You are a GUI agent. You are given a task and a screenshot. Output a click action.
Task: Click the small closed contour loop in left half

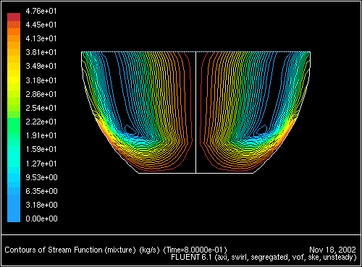point(130,130)
